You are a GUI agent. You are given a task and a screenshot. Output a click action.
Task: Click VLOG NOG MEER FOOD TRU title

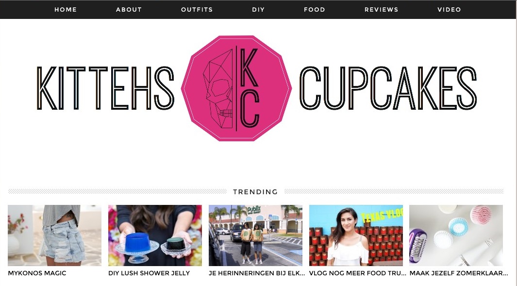click(357, 273)
